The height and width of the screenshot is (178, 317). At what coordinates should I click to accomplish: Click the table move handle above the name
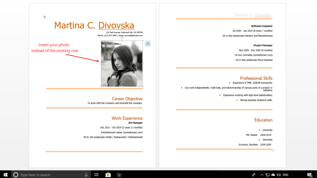pyautogui.click(x=44, y=17)
